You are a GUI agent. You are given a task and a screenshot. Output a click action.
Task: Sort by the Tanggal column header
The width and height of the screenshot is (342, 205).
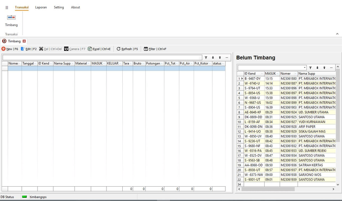pyautogui.click(x=29, y=64)
